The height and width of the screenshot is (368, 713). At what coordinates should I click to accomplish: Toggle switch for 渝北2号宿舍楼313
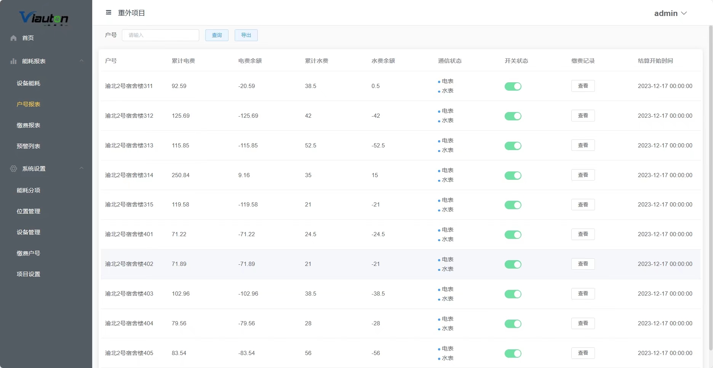[513, 146]
